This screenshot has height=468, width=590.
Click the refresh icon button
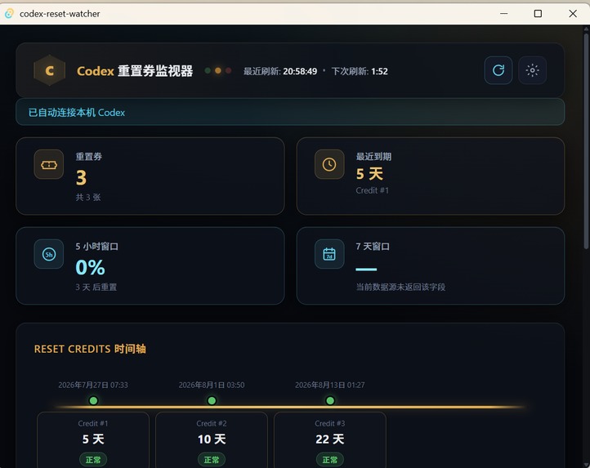click(498, 70)
